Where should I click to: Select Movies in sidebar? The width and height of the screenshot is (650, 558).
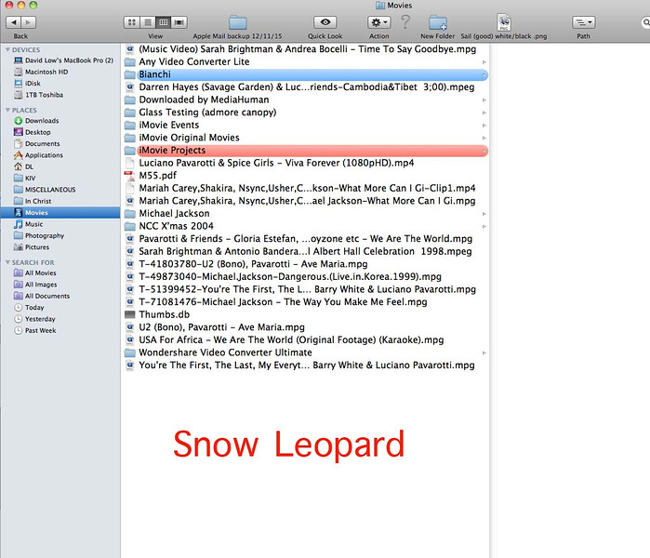(60, 212)
